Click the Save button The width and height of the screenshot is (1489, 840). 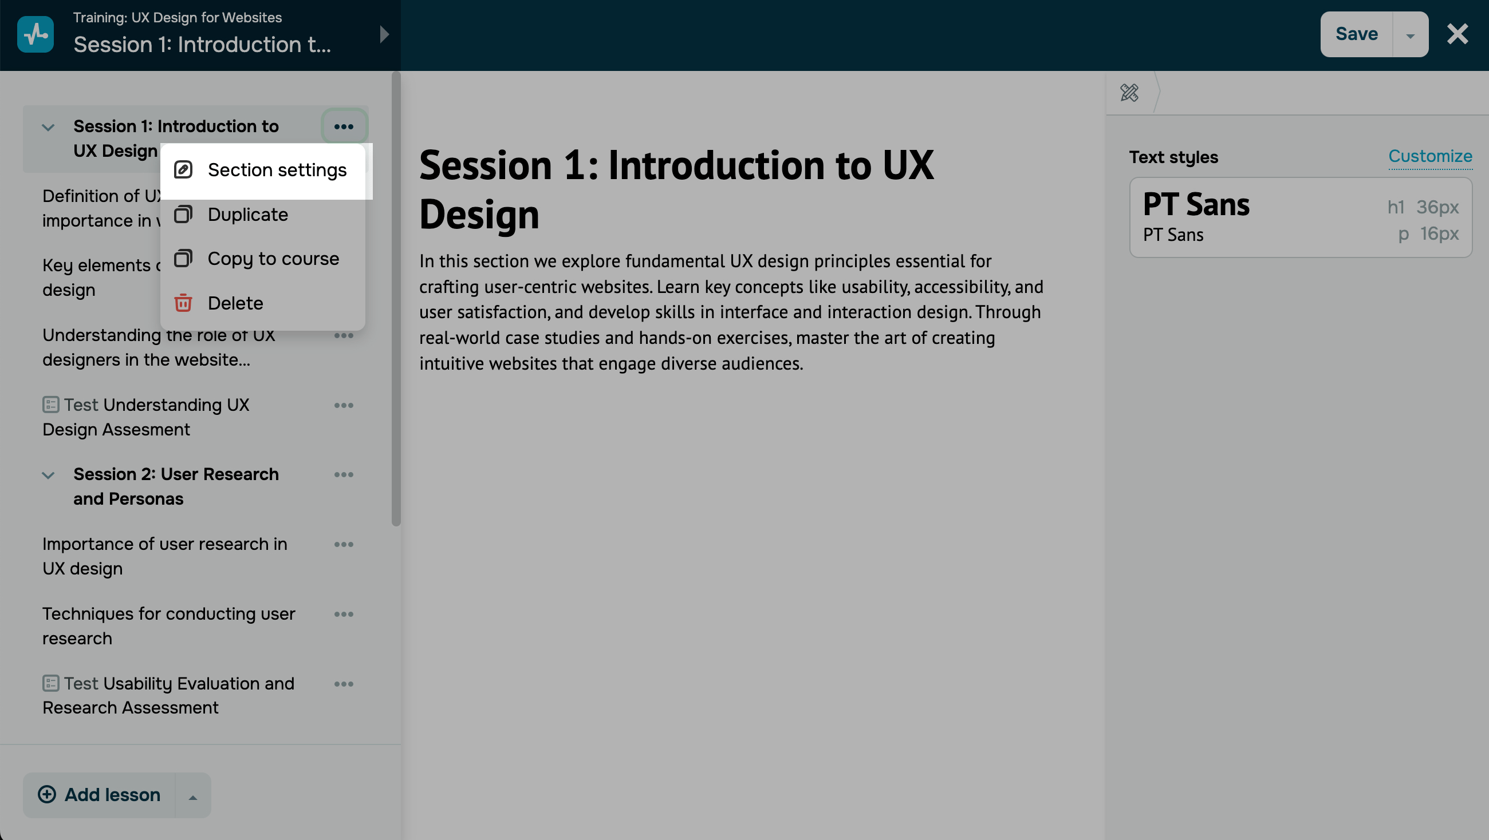tap(1356, 34)
